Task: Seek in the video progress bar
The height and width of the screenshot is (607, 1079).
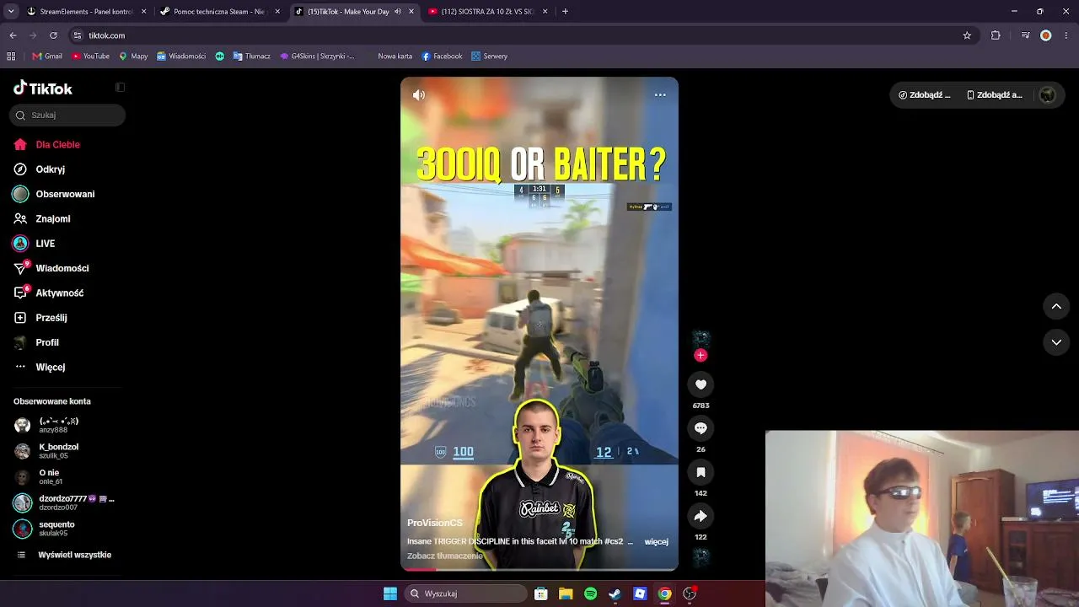Action: 539,569
